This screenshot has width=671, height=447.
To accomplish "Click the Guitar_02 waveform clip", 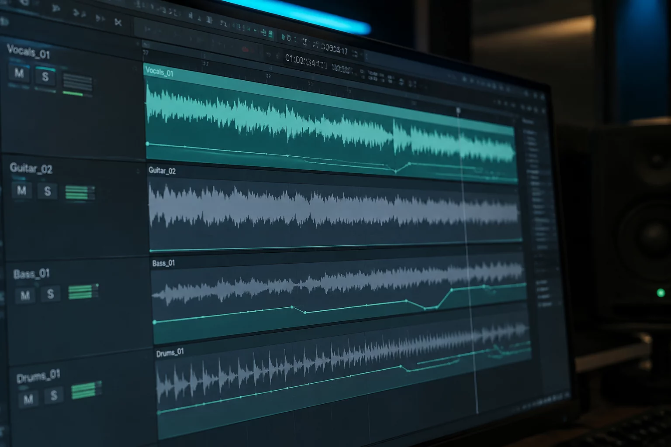I will [335, 207].
